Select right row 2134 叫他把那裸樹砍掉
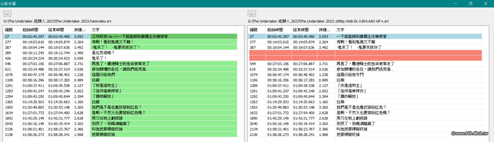 [352, 129]
